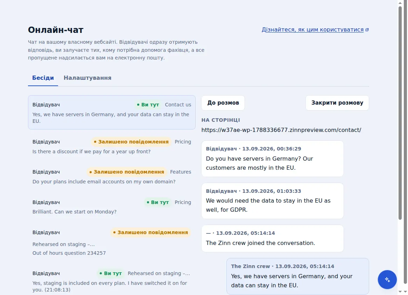Open the floating sparkle assistant button
This screenshot has width=408, height=295.
point(387,279)
